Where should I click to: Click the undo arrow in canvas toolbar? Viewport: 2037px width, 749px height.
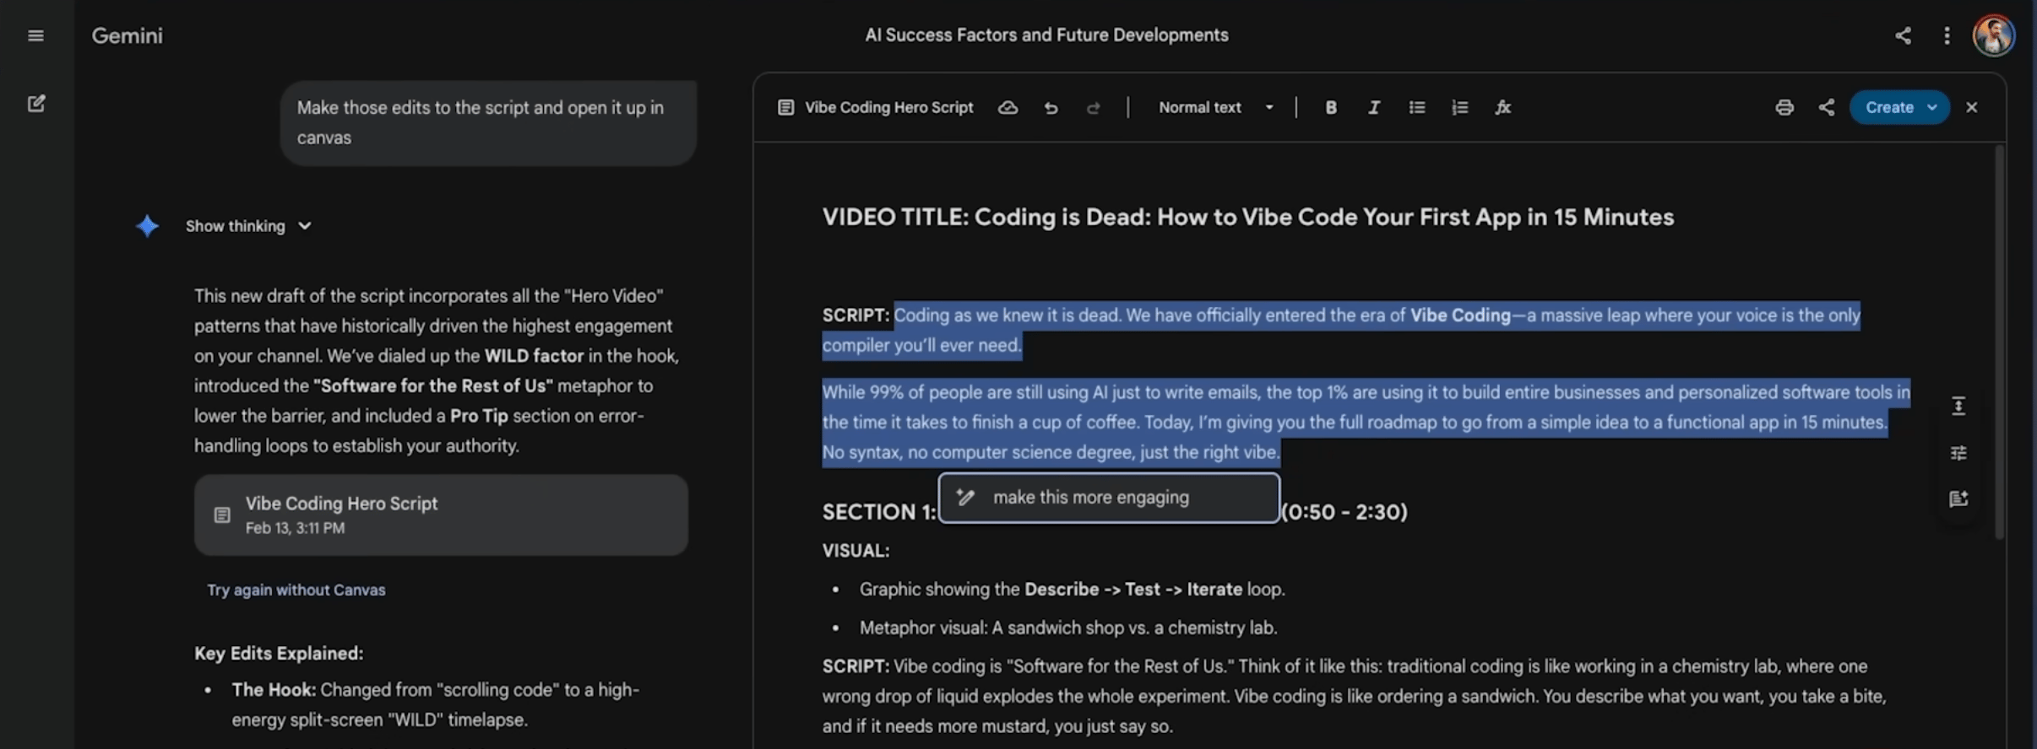pos(1051,108)
